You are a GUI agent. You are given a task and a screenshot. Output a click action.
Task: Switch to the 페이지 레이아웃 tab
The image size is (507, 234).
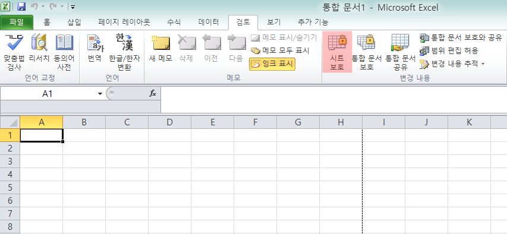tap(124, 23)
